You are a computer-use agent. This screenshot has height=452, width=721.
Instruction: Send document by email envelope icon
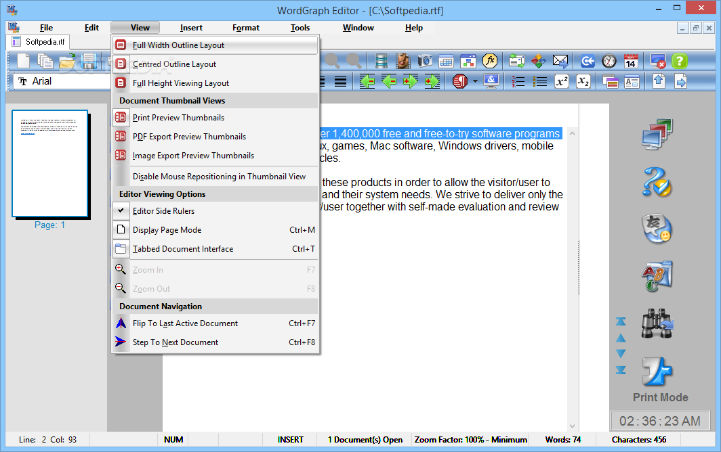[560, 61]
